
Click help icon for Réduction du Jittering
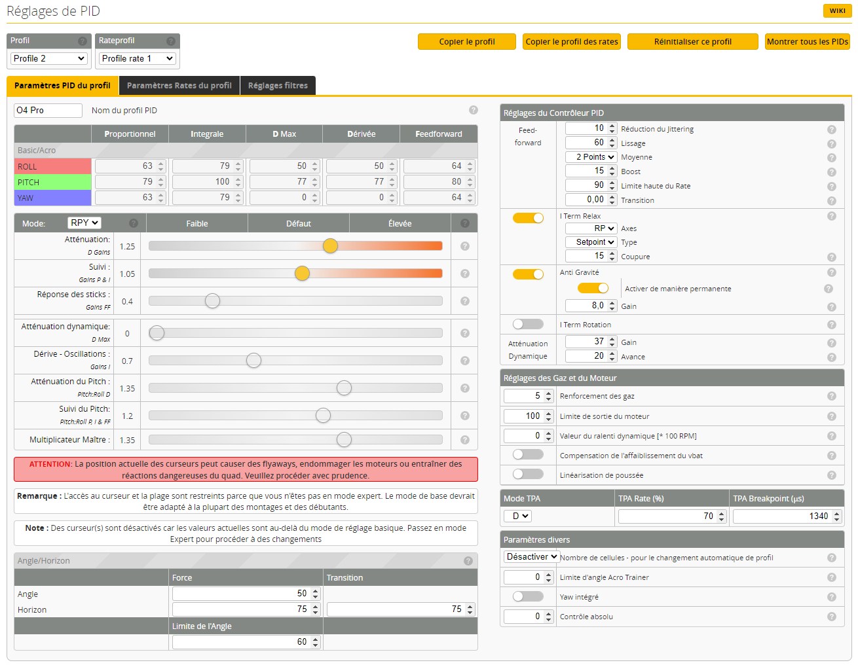(832, 130)
